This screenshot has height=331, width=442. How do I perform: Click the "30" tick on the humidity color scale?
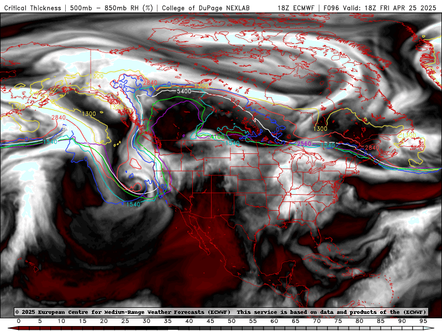pyautogui.click(x=146, y=321)
